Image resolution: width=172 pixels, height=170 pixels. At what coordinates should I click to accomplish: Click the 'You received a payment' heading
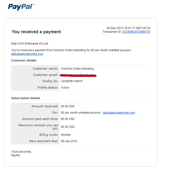click(x=36, y=32)
